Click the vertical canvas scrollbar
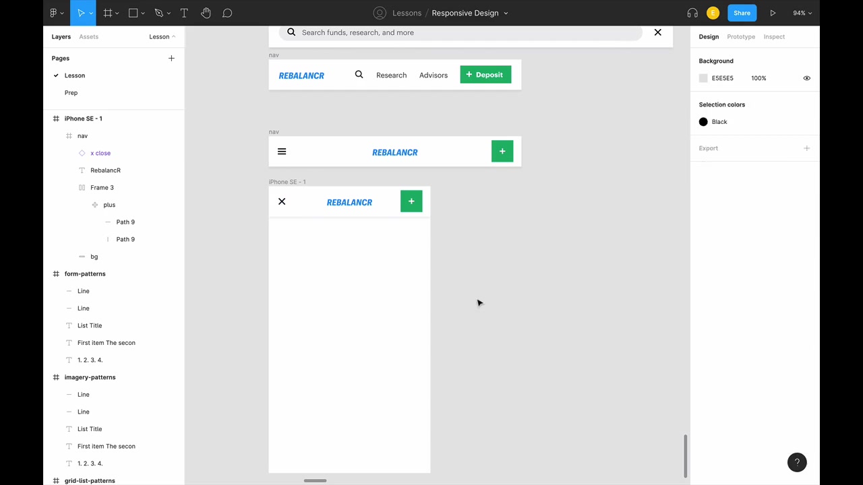863x485 pixels. coord(685,456)
